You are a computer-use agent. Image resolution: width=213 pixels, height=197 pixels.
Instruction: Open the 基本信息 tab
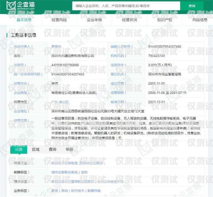point(24,20)
